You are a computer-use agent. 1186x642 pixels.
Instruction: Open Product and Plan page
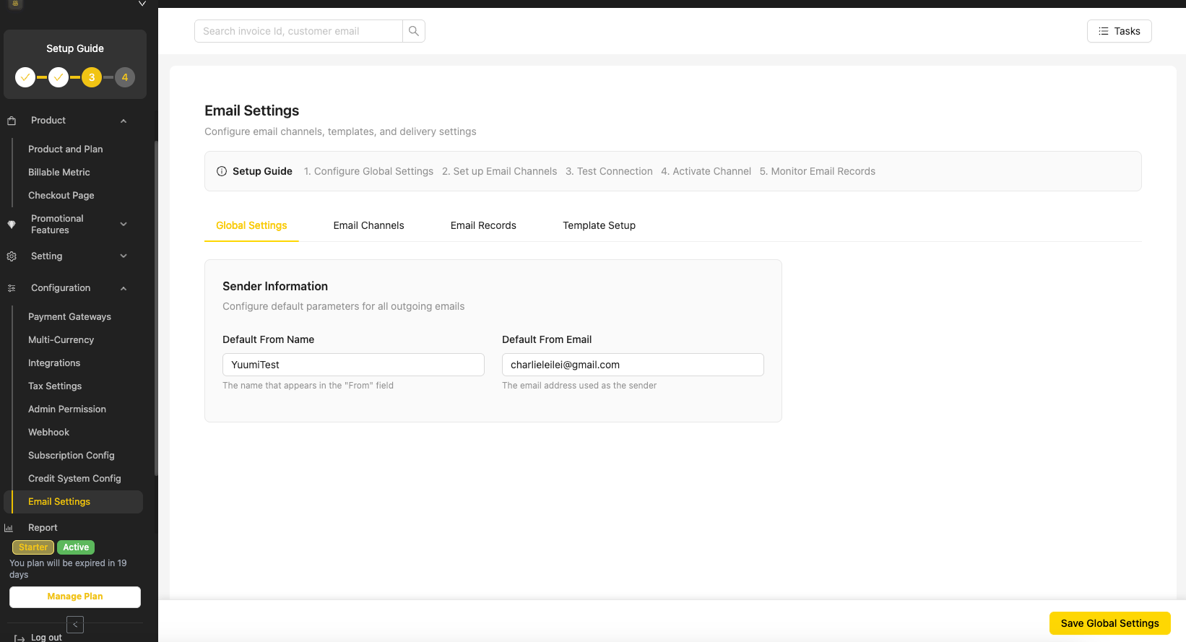pyautogui.click(x=66, y=149)
